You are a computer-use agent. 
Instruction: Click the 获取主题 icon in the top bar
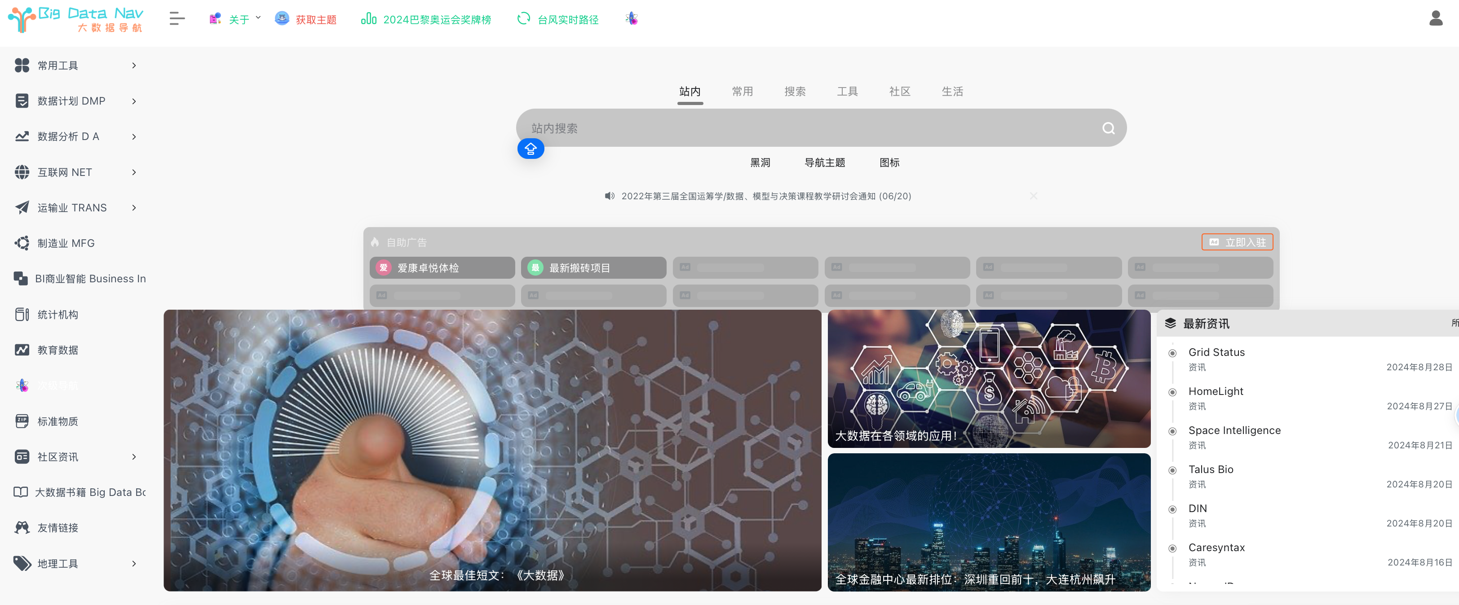click(x=282, y=18)
